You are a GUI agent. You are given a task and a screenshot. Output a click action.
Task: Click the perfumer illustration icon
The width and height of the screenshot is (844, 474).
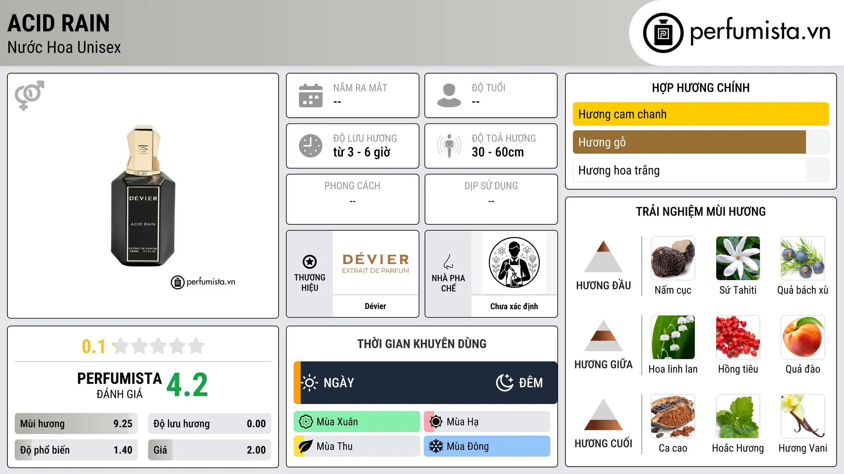(514, 263)
